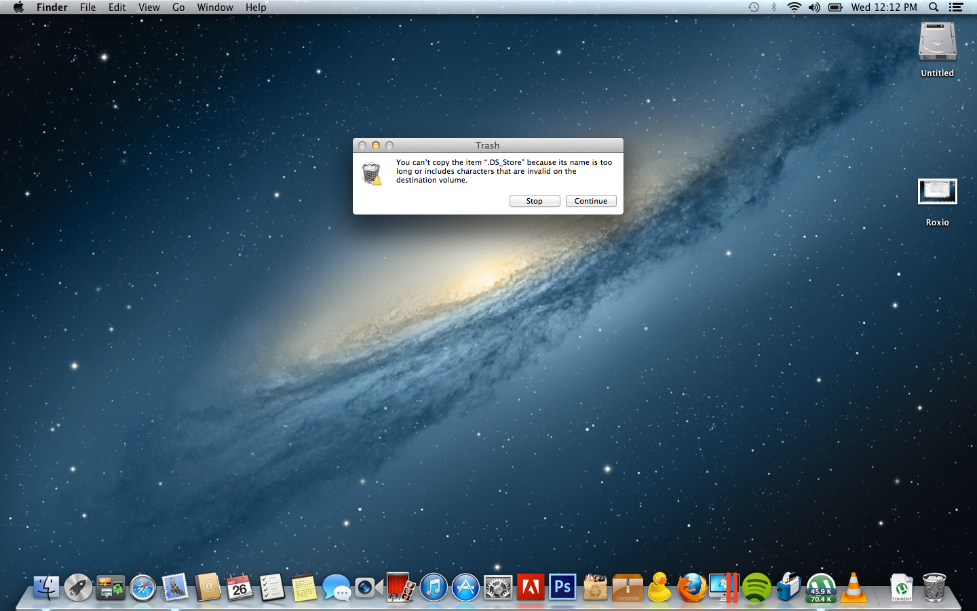This screenshot has width=977, height=611.
Task: Open Contacts address book icon
Action: pos(208,588)
